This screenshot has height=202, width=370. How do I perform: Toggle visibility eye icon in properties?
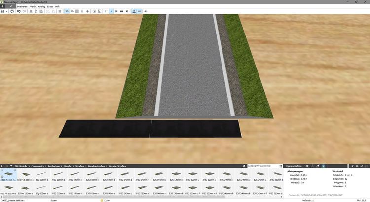[x=357, y=166]
